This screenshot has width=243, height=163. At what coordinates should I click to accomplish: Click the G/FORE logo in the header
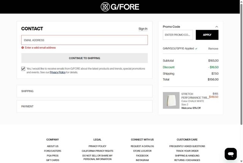pos(120,7)
